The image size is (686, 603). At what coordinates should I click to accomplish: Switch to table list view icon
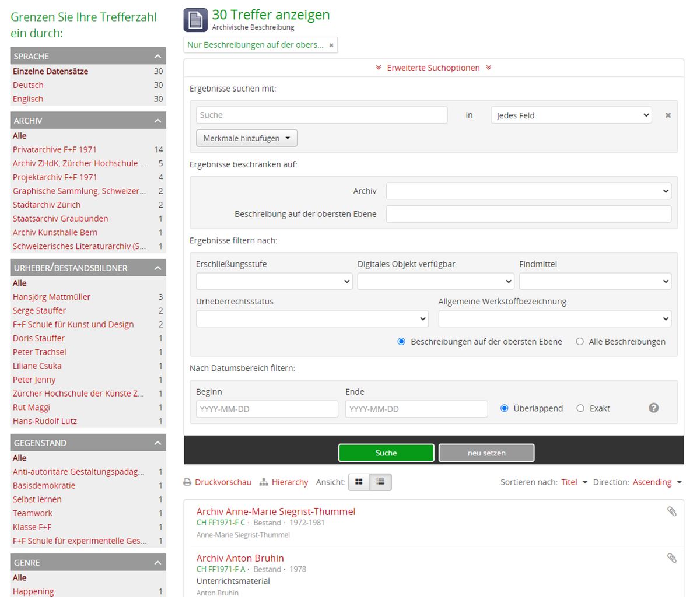click(x=380, y=482)
